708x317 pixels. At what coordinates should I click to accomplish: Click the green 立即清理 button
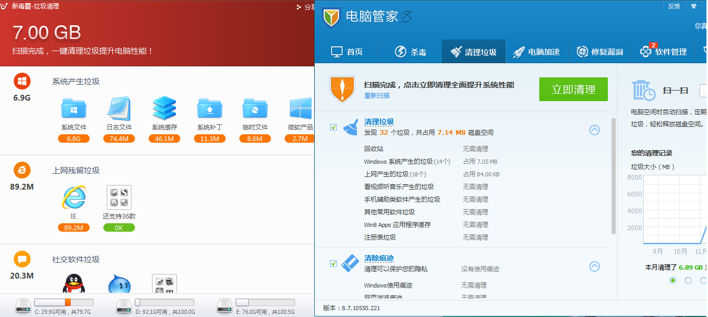[x=574, y=90]
